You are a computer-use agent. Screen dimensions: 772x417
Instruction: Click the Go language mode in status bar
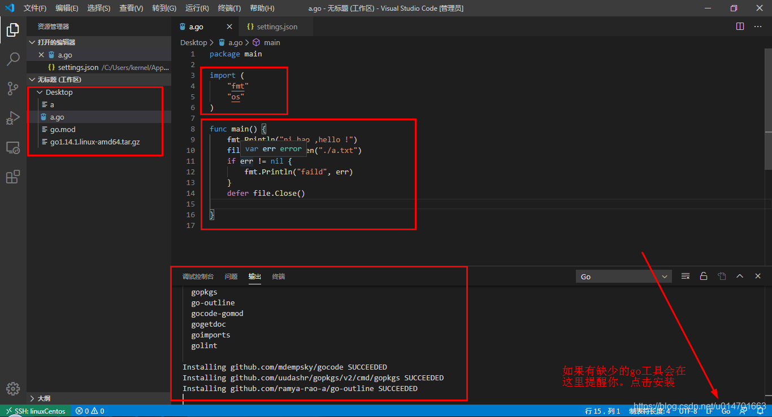726,411
